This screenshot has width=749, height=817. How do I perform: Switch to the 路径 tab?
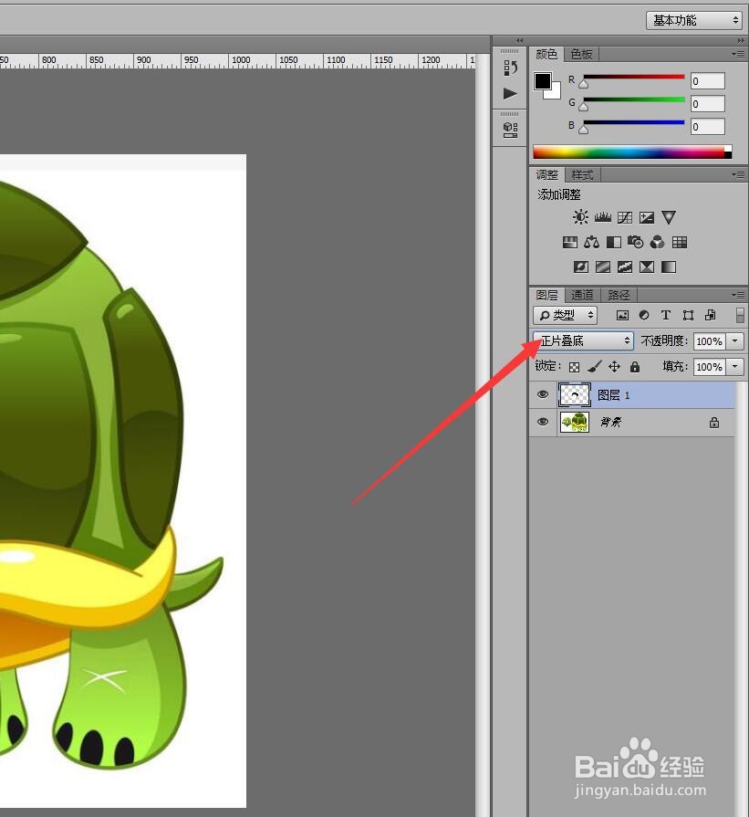click(x=619, y=296)
